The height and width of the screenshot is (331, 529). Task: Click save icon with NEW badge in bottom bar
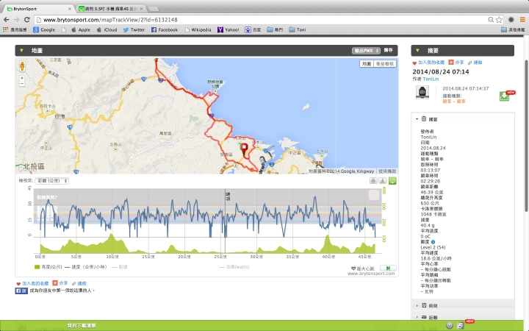point(460,326)
